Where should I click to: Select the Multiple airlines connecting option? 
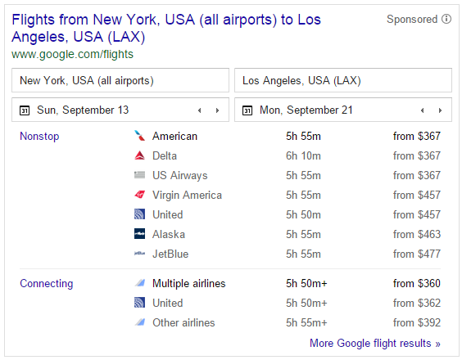[189, 283]
